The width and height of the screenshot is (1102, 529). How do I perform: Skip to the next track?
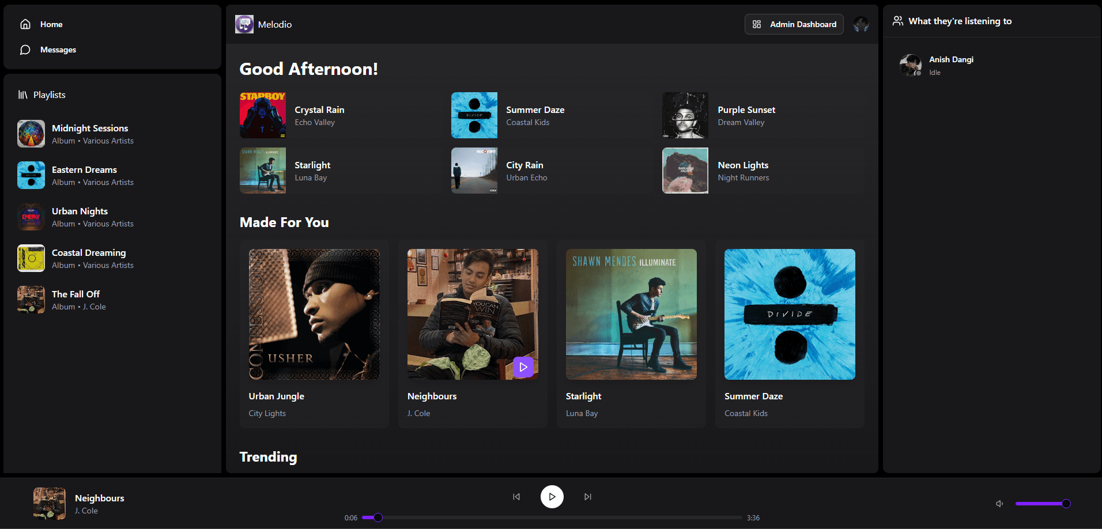(x=588, y=497)
